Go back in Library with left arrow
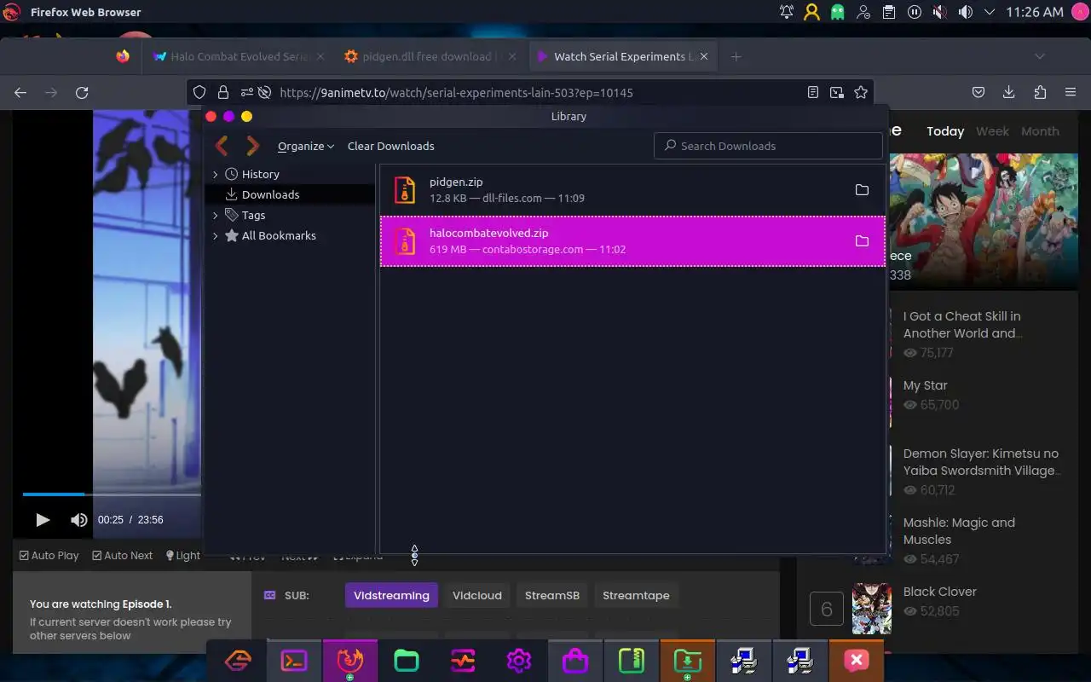1091x682 pixels. (x=222, y=146)
